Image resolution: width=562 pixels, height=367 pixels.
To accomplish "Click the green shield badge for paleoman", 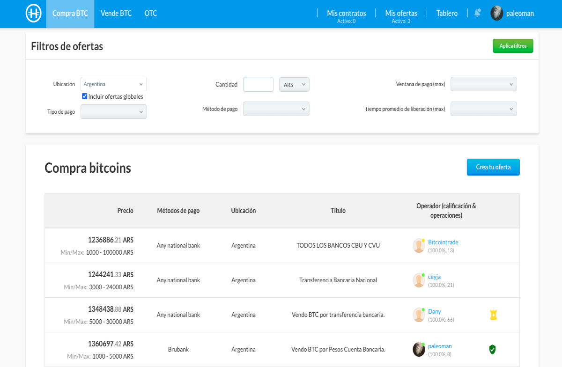I will pos(492,349).
